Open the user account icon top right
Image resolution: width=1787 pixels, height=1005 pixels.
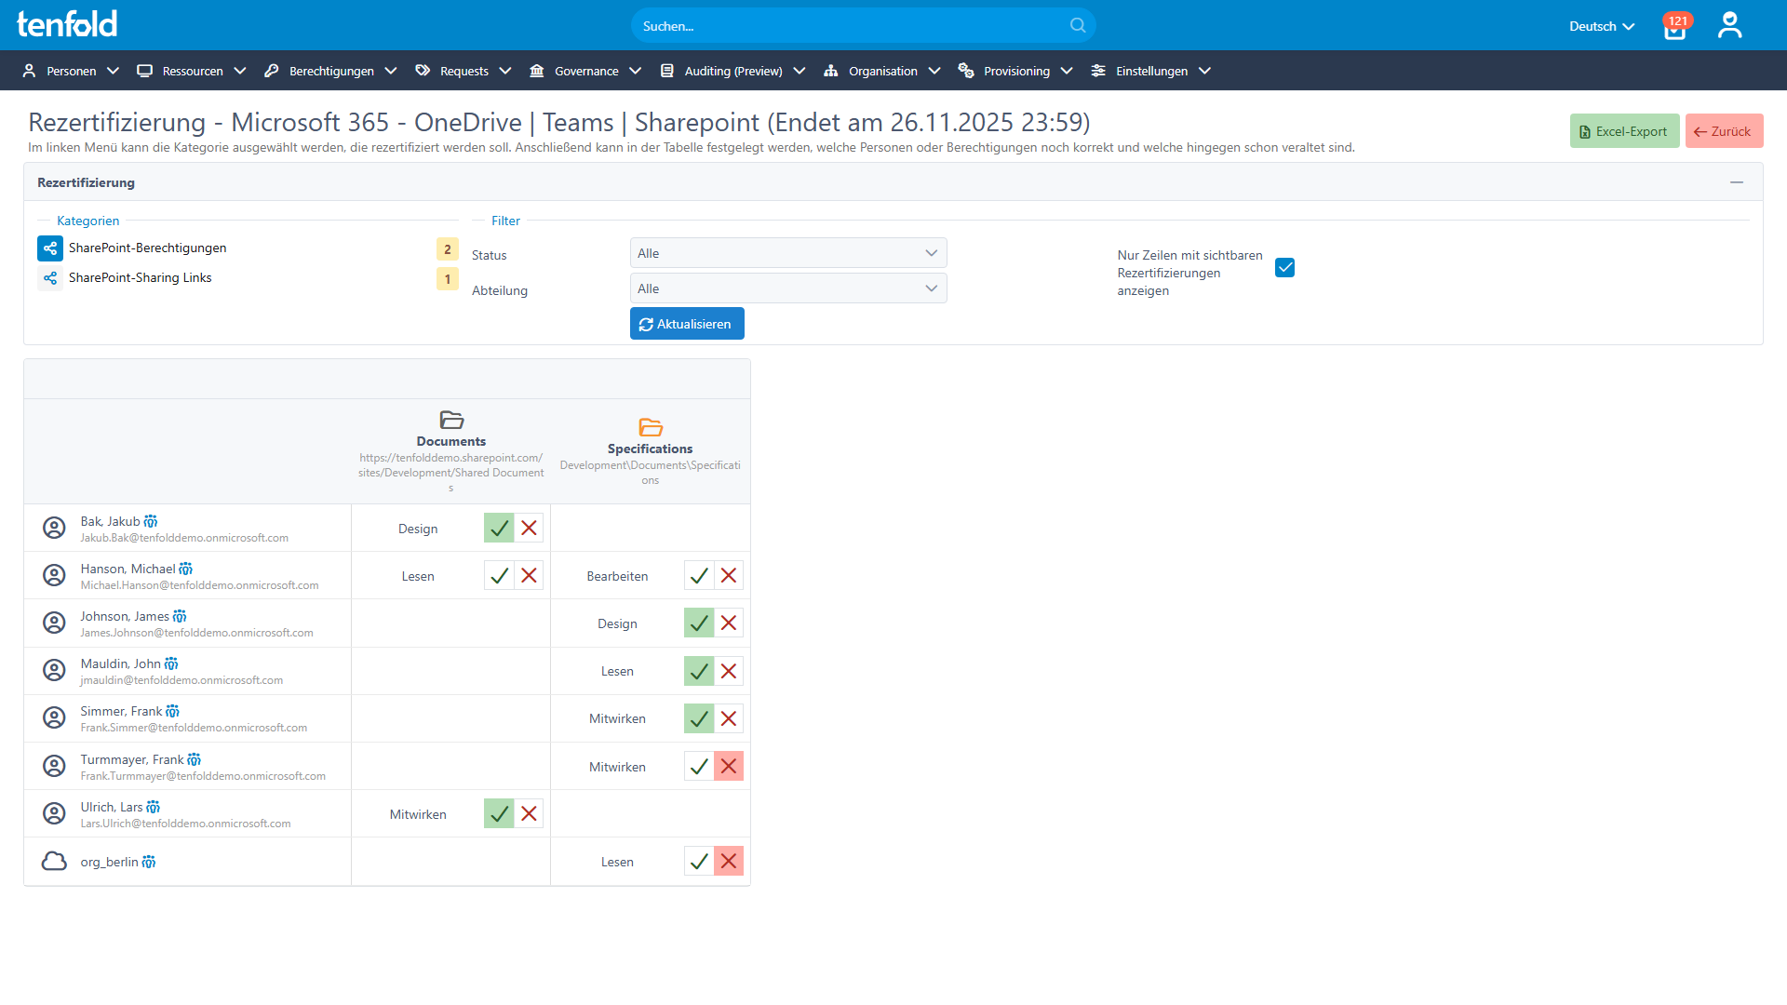[x=1729, y=25]
